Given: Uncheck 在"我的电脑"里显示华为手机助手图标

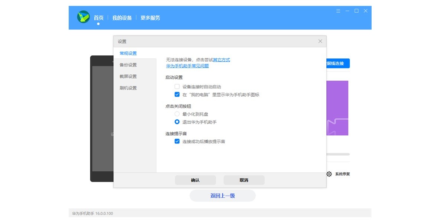Looking at the screenshot, I should point(177,94).
